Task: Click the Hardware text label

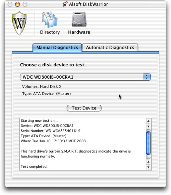Action: point(79,32)
